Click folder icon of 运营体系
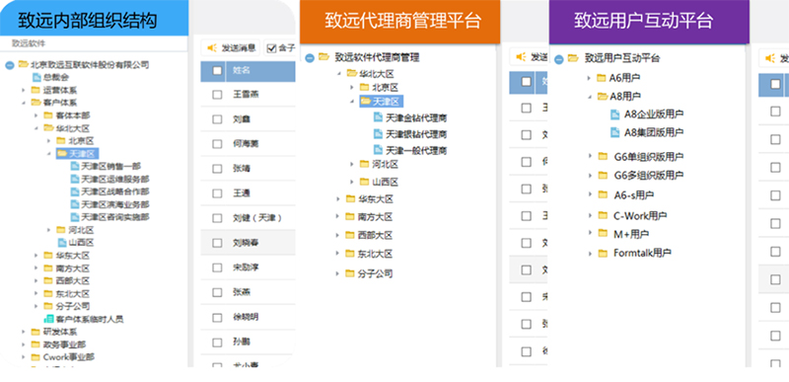 click(36, 90)
